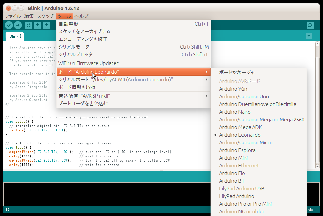Click the editor scrollbar down arrow

coord(317,167)
